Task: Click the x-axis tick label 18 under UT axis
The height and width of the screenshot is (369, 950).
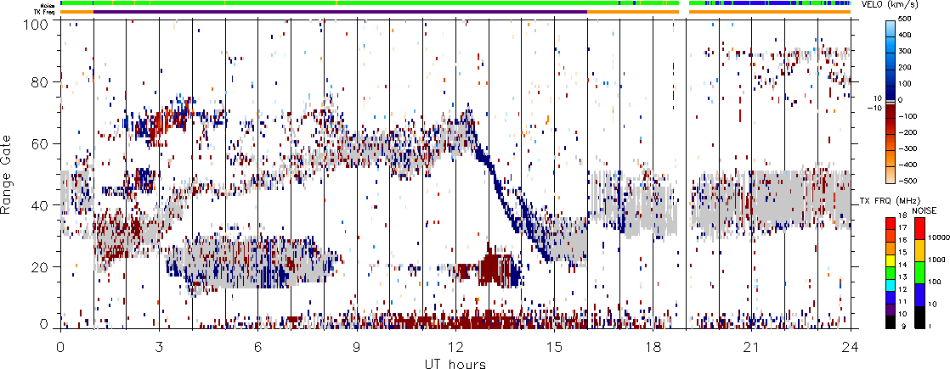Action: click(x=653, y=347)
